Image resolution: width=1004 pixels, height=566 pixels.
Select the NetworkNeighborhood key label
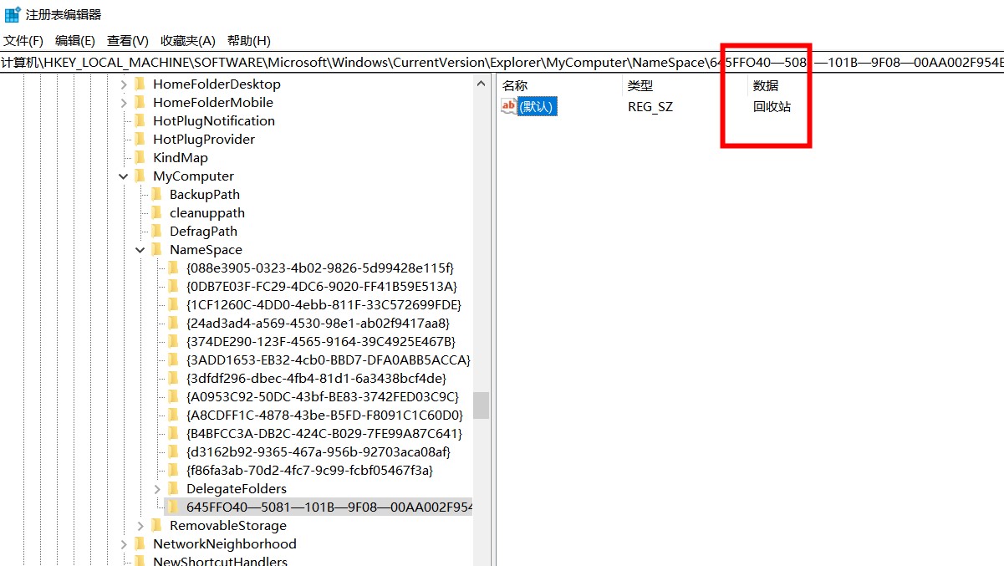pos(225,543)
